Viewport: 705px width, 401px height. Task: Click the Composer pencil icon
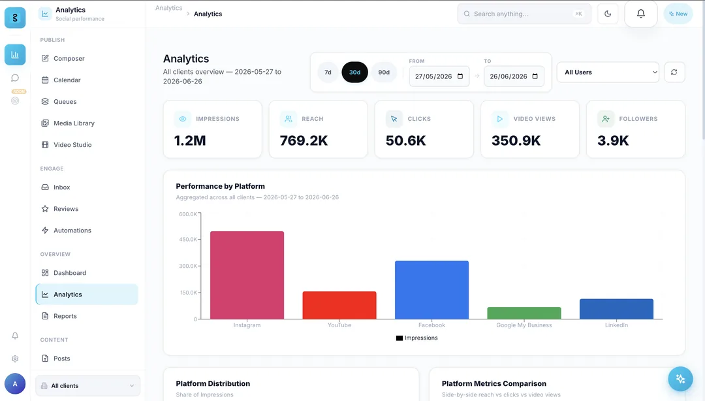pos(45,58)
